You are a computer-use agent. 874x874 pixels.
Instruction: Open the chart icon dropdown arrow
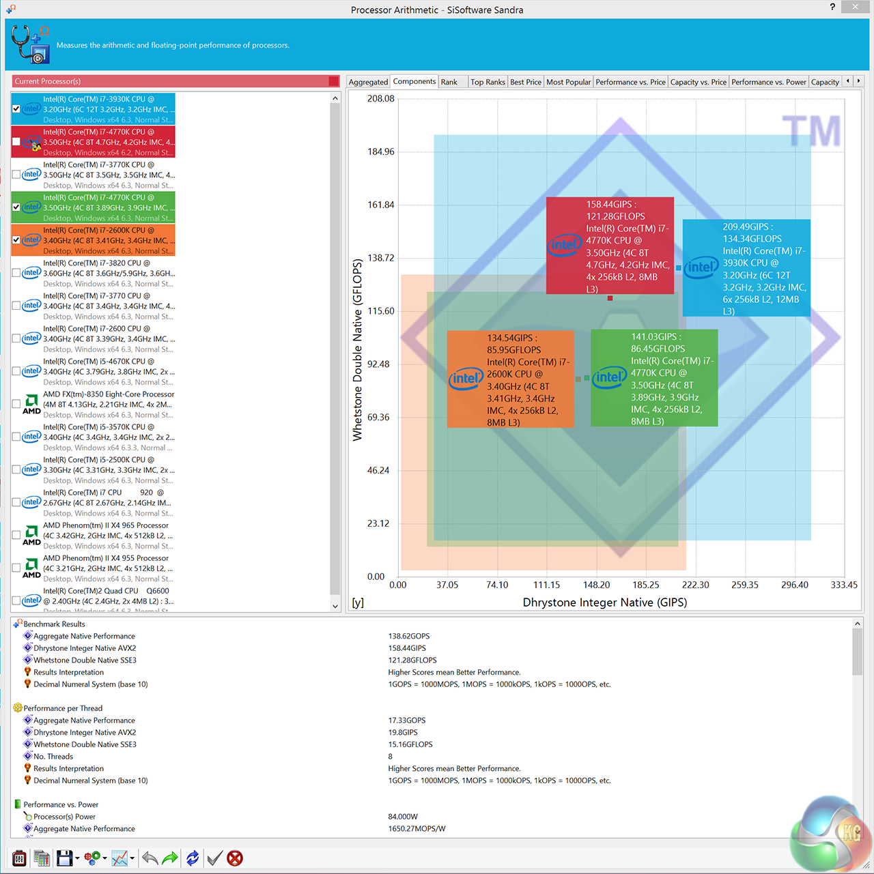point(132,858)
